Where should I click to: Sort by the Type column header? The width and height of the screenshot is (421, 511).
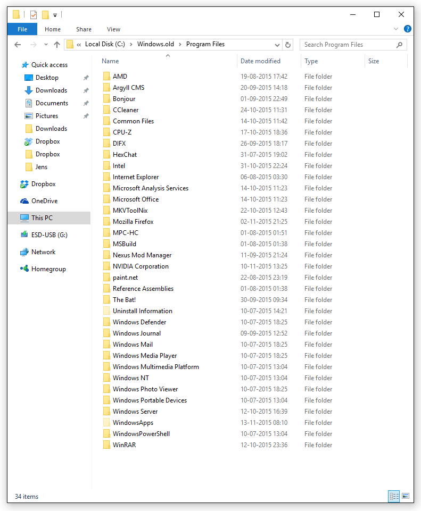tap(311, 61)
